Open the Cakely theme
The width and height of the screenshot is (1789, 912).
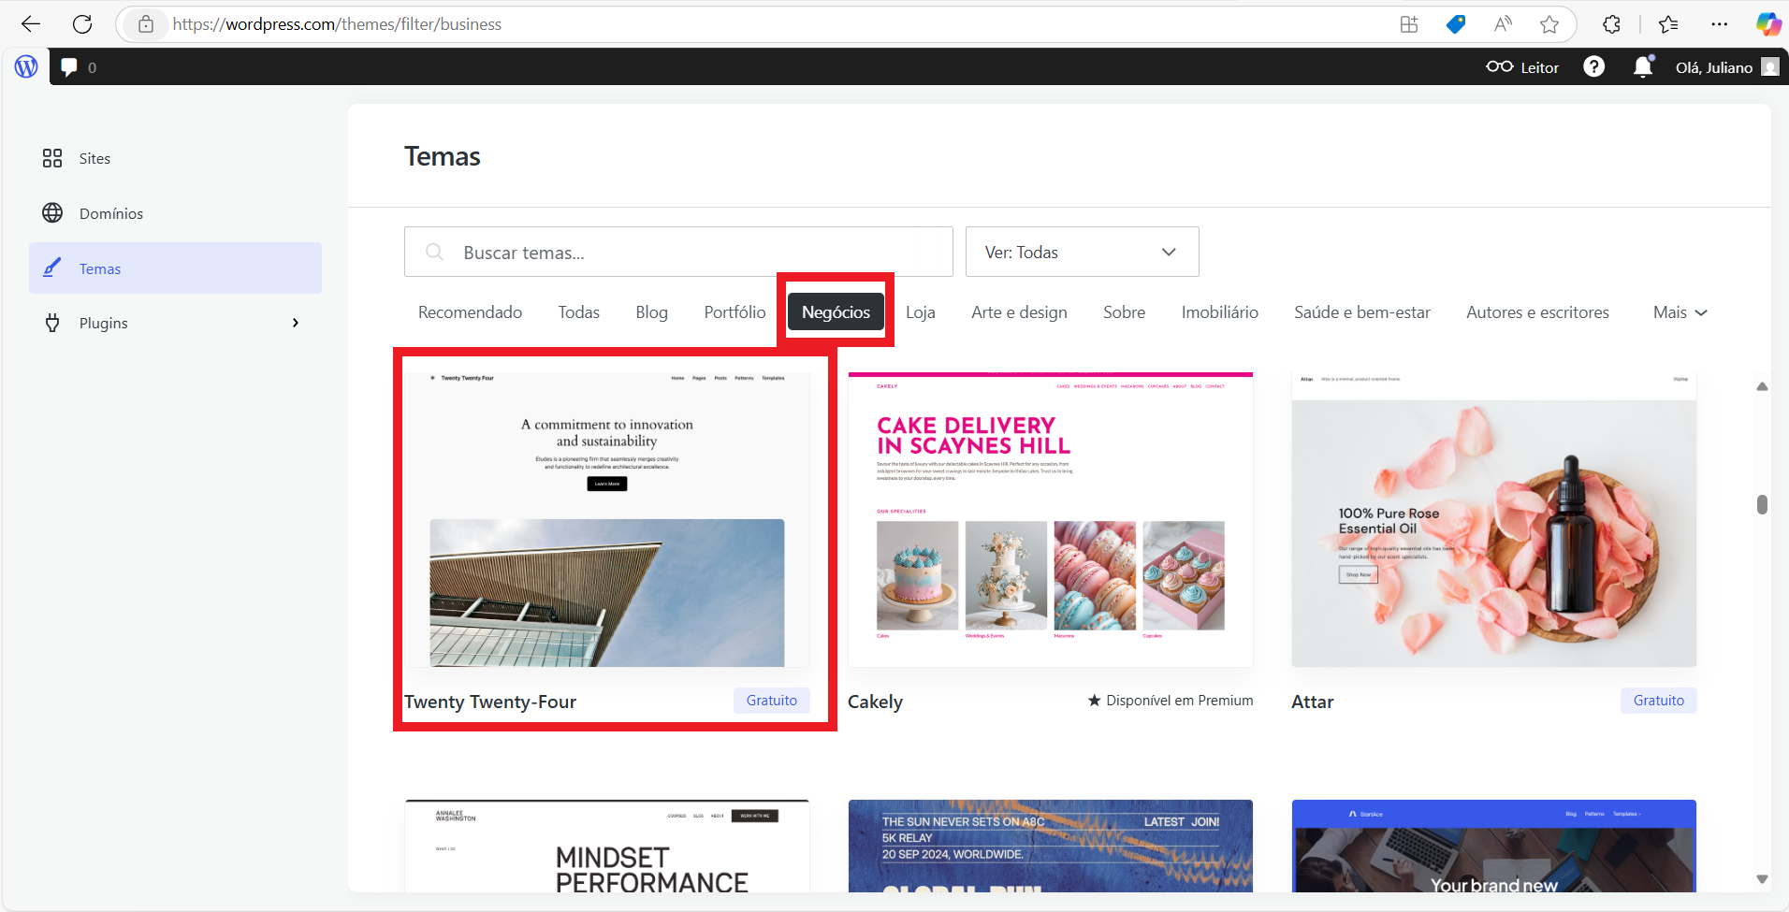point(1049,518)
